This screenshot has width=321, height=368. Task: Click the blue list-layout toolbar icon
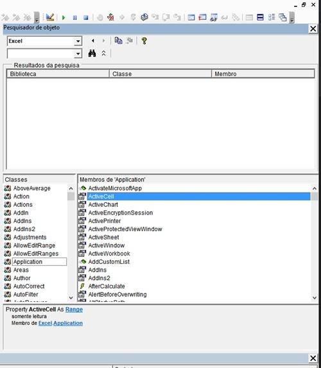tap(272, 17)
